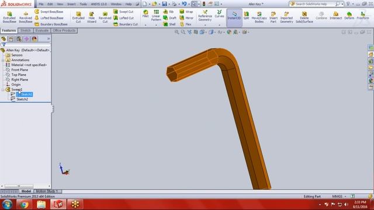Open the Fillet dropdown arrow
The width and height of the screenshot is (374, 210).
point(146,24)
